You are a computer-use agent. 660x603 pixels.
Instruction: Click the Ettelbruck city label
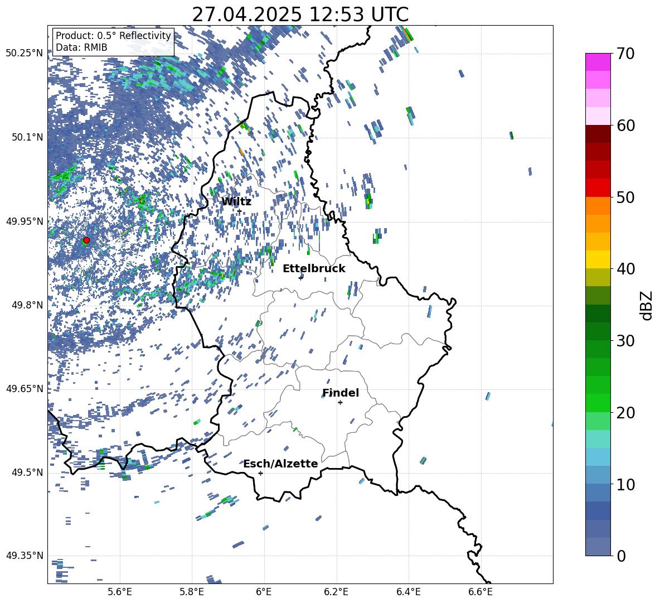point(314,269)
